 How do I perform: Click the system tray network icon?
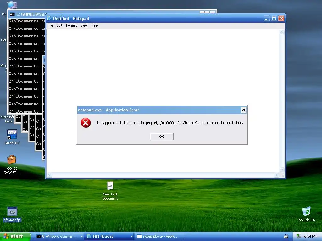pos(299,236)
